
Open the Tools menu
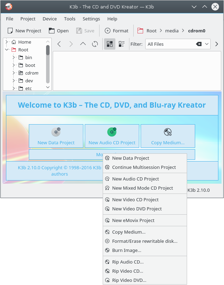click(70, 19)
